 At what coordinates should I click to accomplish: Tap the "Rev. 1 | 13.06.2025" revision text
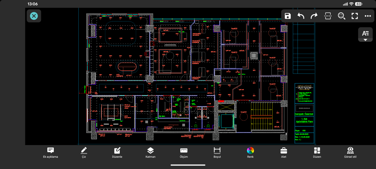point(303,137)
